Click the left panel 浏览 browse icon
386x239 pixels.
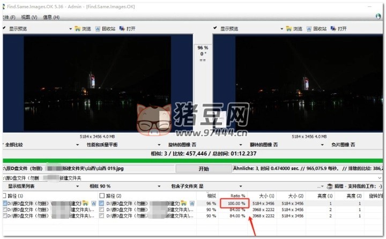point(78,28)
